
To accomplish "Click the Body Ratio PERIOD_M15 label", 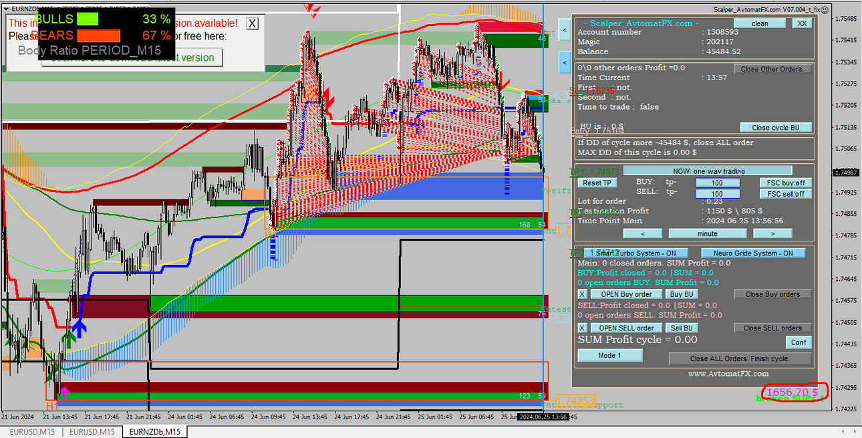I will point(89,51).
